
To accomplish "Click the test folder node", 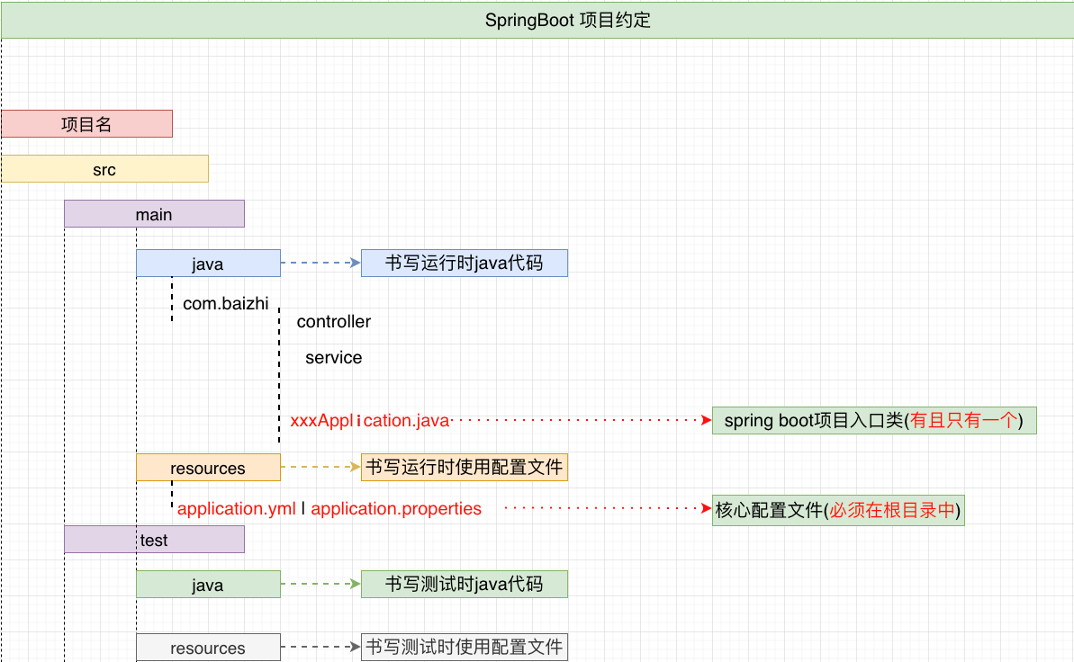I will pyautogui.click(x=153, y=539).
